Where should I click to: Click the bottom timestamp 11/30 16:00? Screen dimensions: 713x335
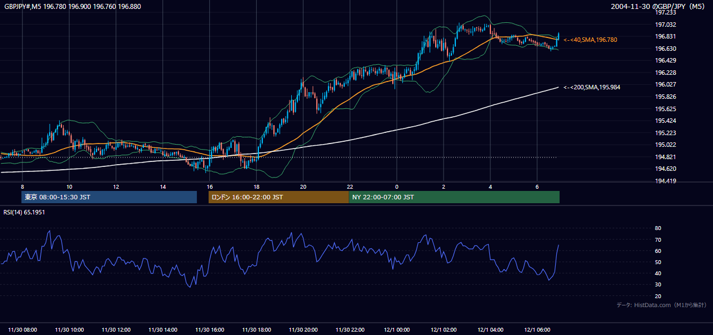click(x=210, y=329)
